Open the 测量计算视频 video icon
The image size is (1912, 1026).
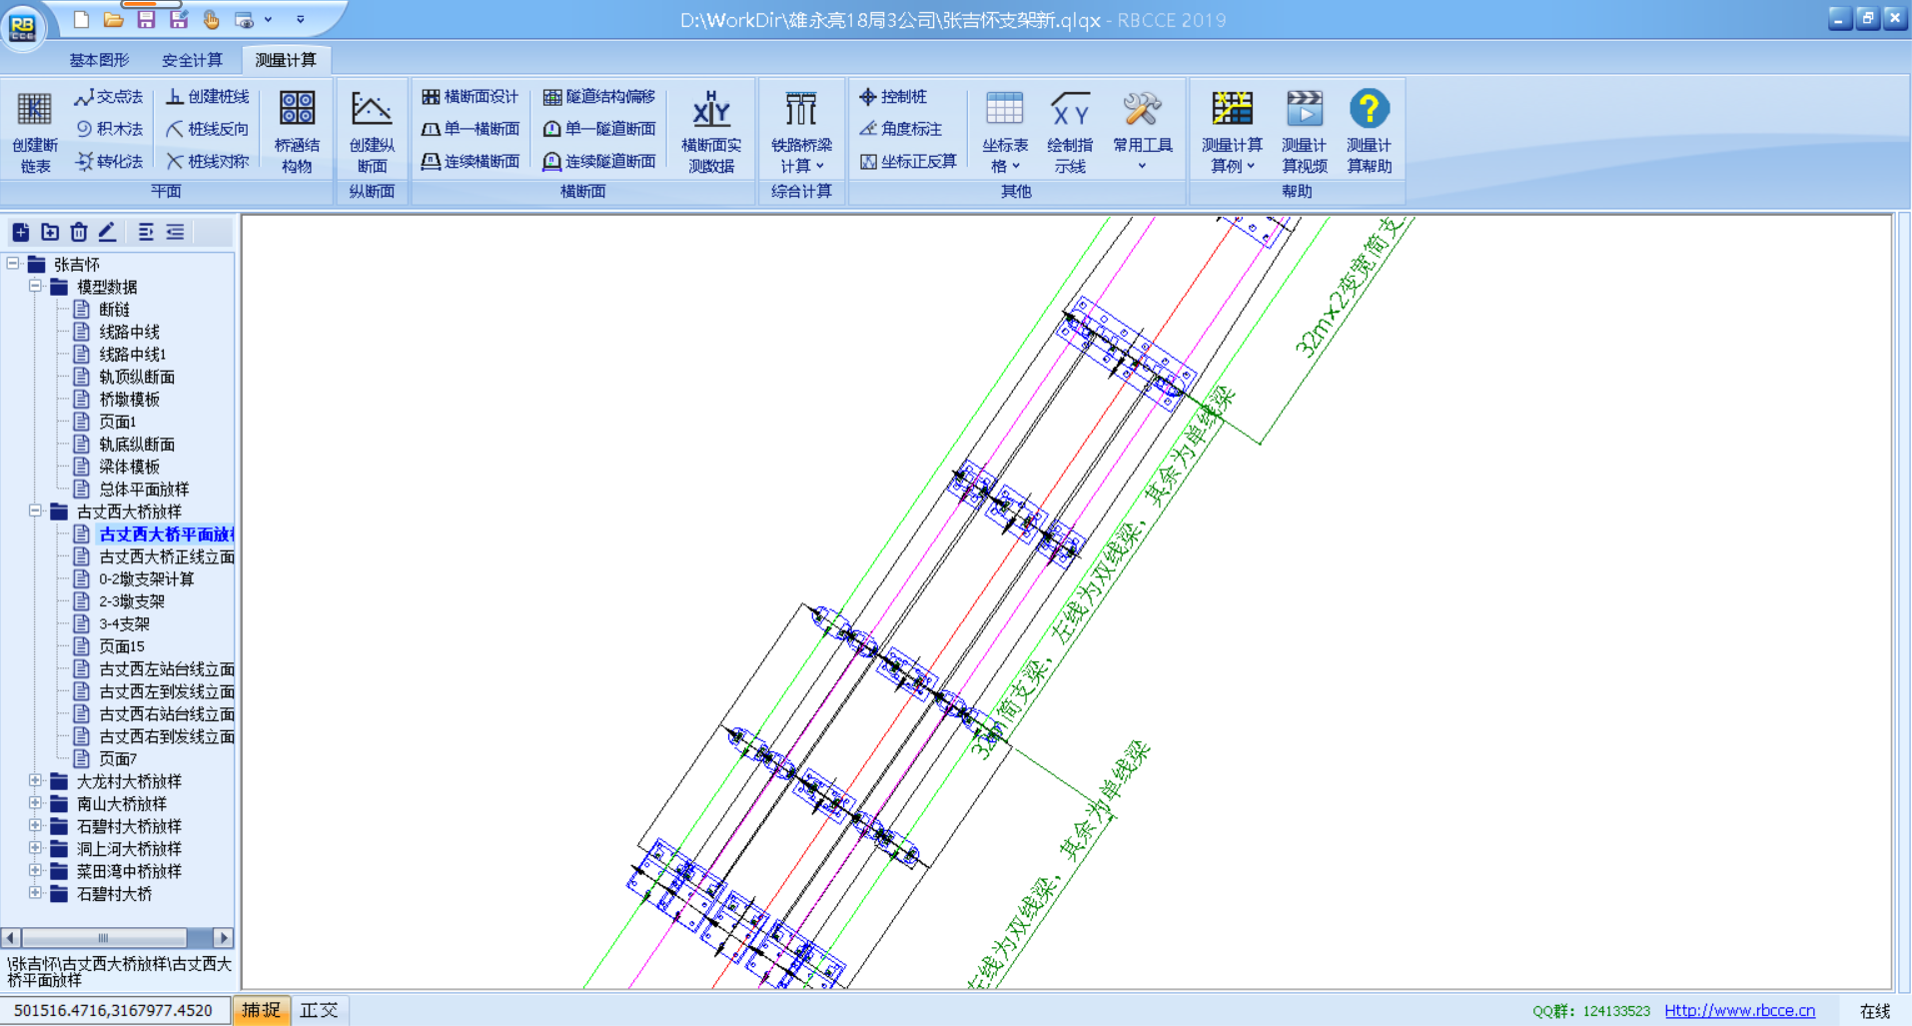click(1304, 110)
